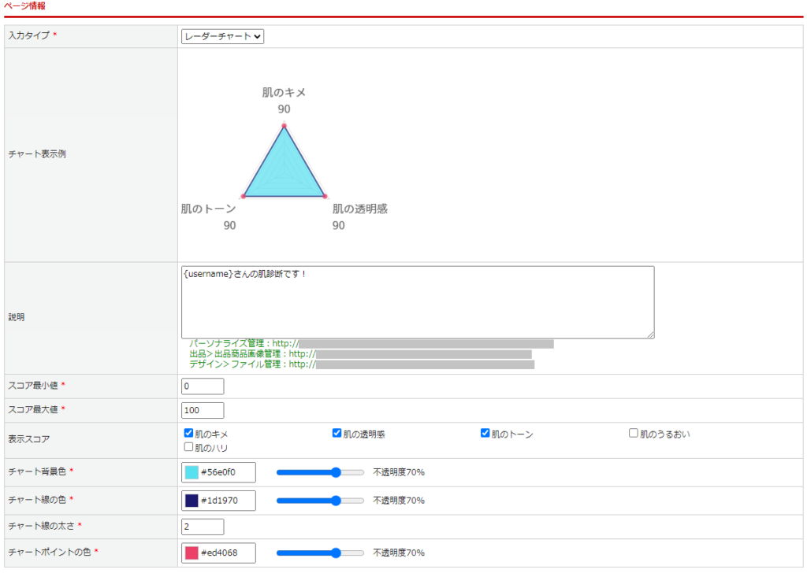Click the 説明 description textarea
Image resolution: width=807 pixels, height=573 pixels.
(x=418, y=302)
